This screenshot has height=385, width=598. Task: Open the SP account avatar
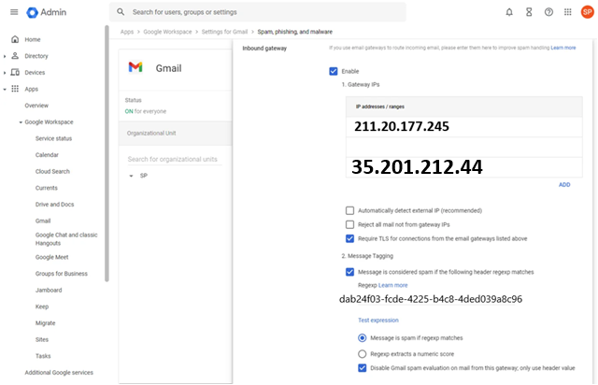tap(588, 12)
